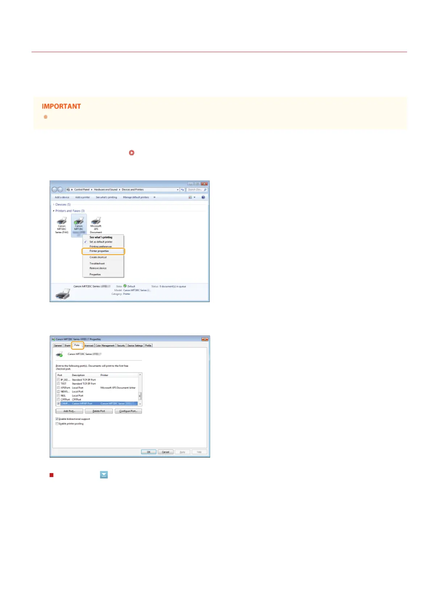Click the Port column header
Viewport: 431px width, 610px height.
tap(60, 375)
